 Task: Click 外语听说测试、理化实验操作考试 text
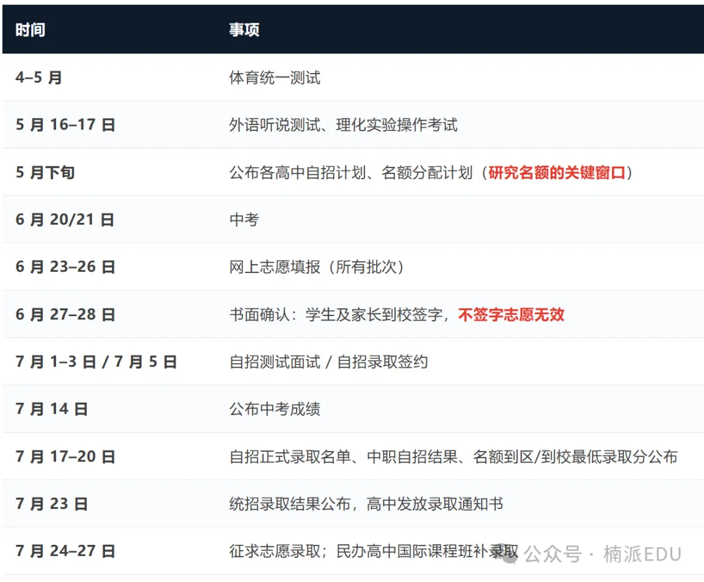[344, 124]
